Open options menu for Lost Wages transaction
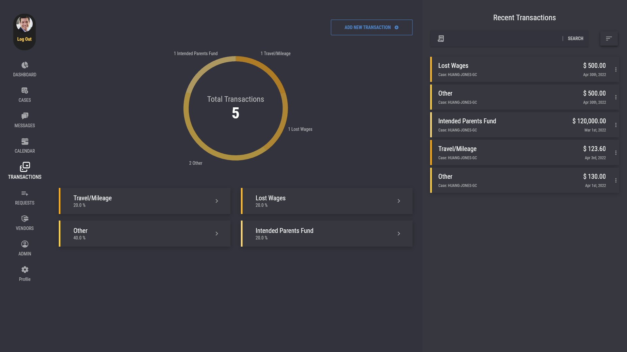 pyautogui.click(x=616, y=69)
